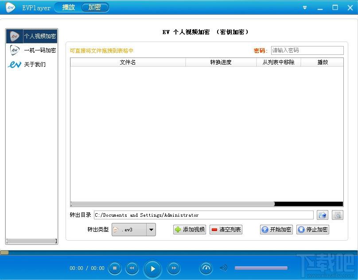Image resolution: width=358 pixels, height=280 pixels.
Task: Open the title bar dropdown menu arrow
Action: coord(305,8)
